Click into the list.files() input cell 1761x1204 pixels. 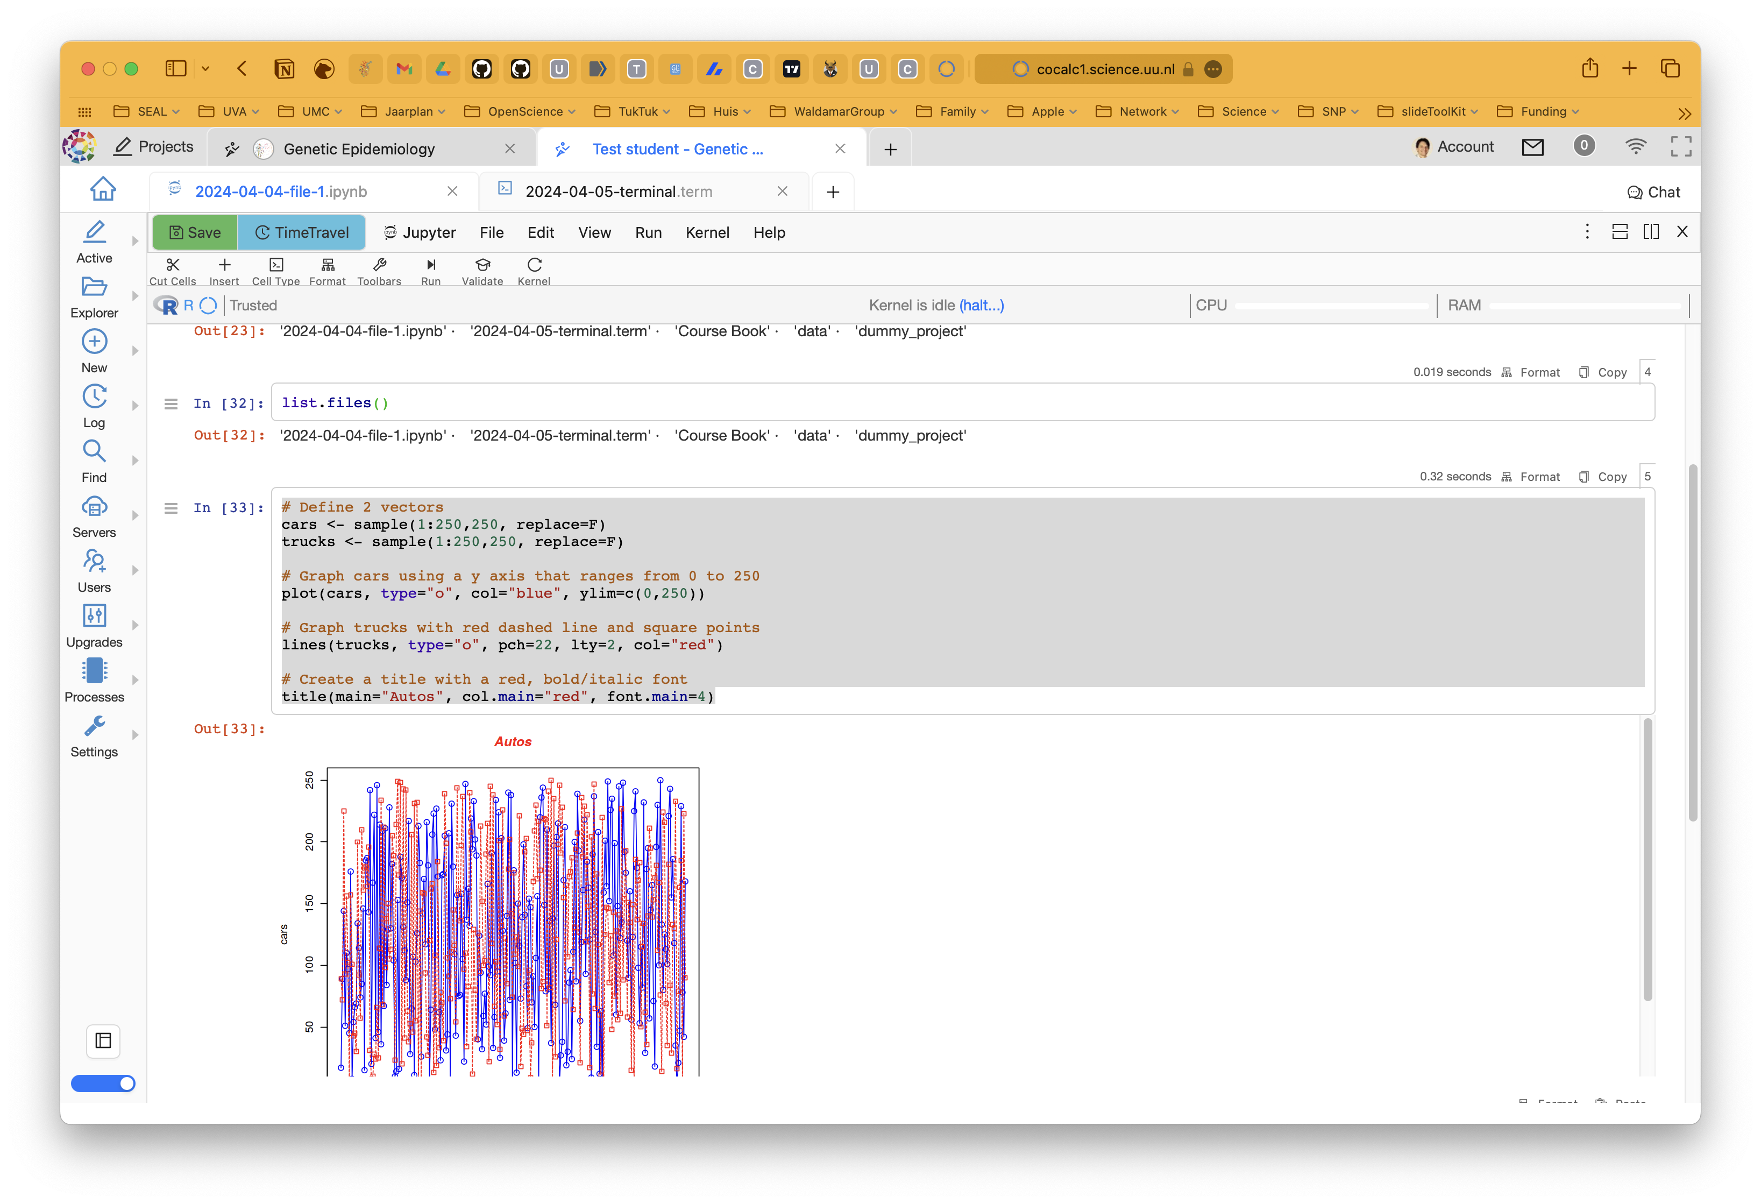(x=962, y=402)
